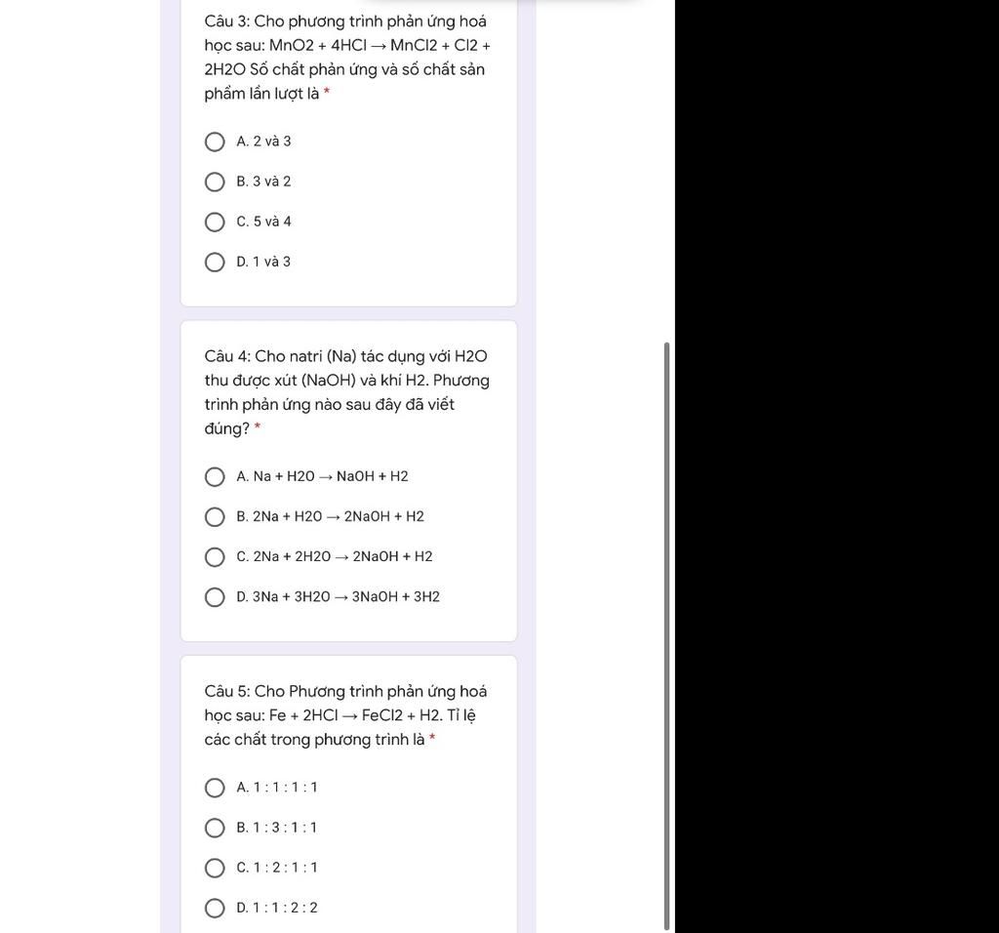Click the Câu 4 question text
999x933 pixels.
point(347,392)
